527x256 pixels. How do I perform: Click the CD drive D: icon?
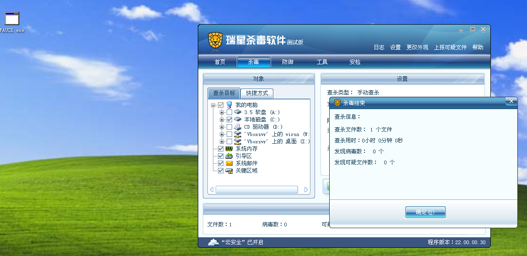click(238, 127)
